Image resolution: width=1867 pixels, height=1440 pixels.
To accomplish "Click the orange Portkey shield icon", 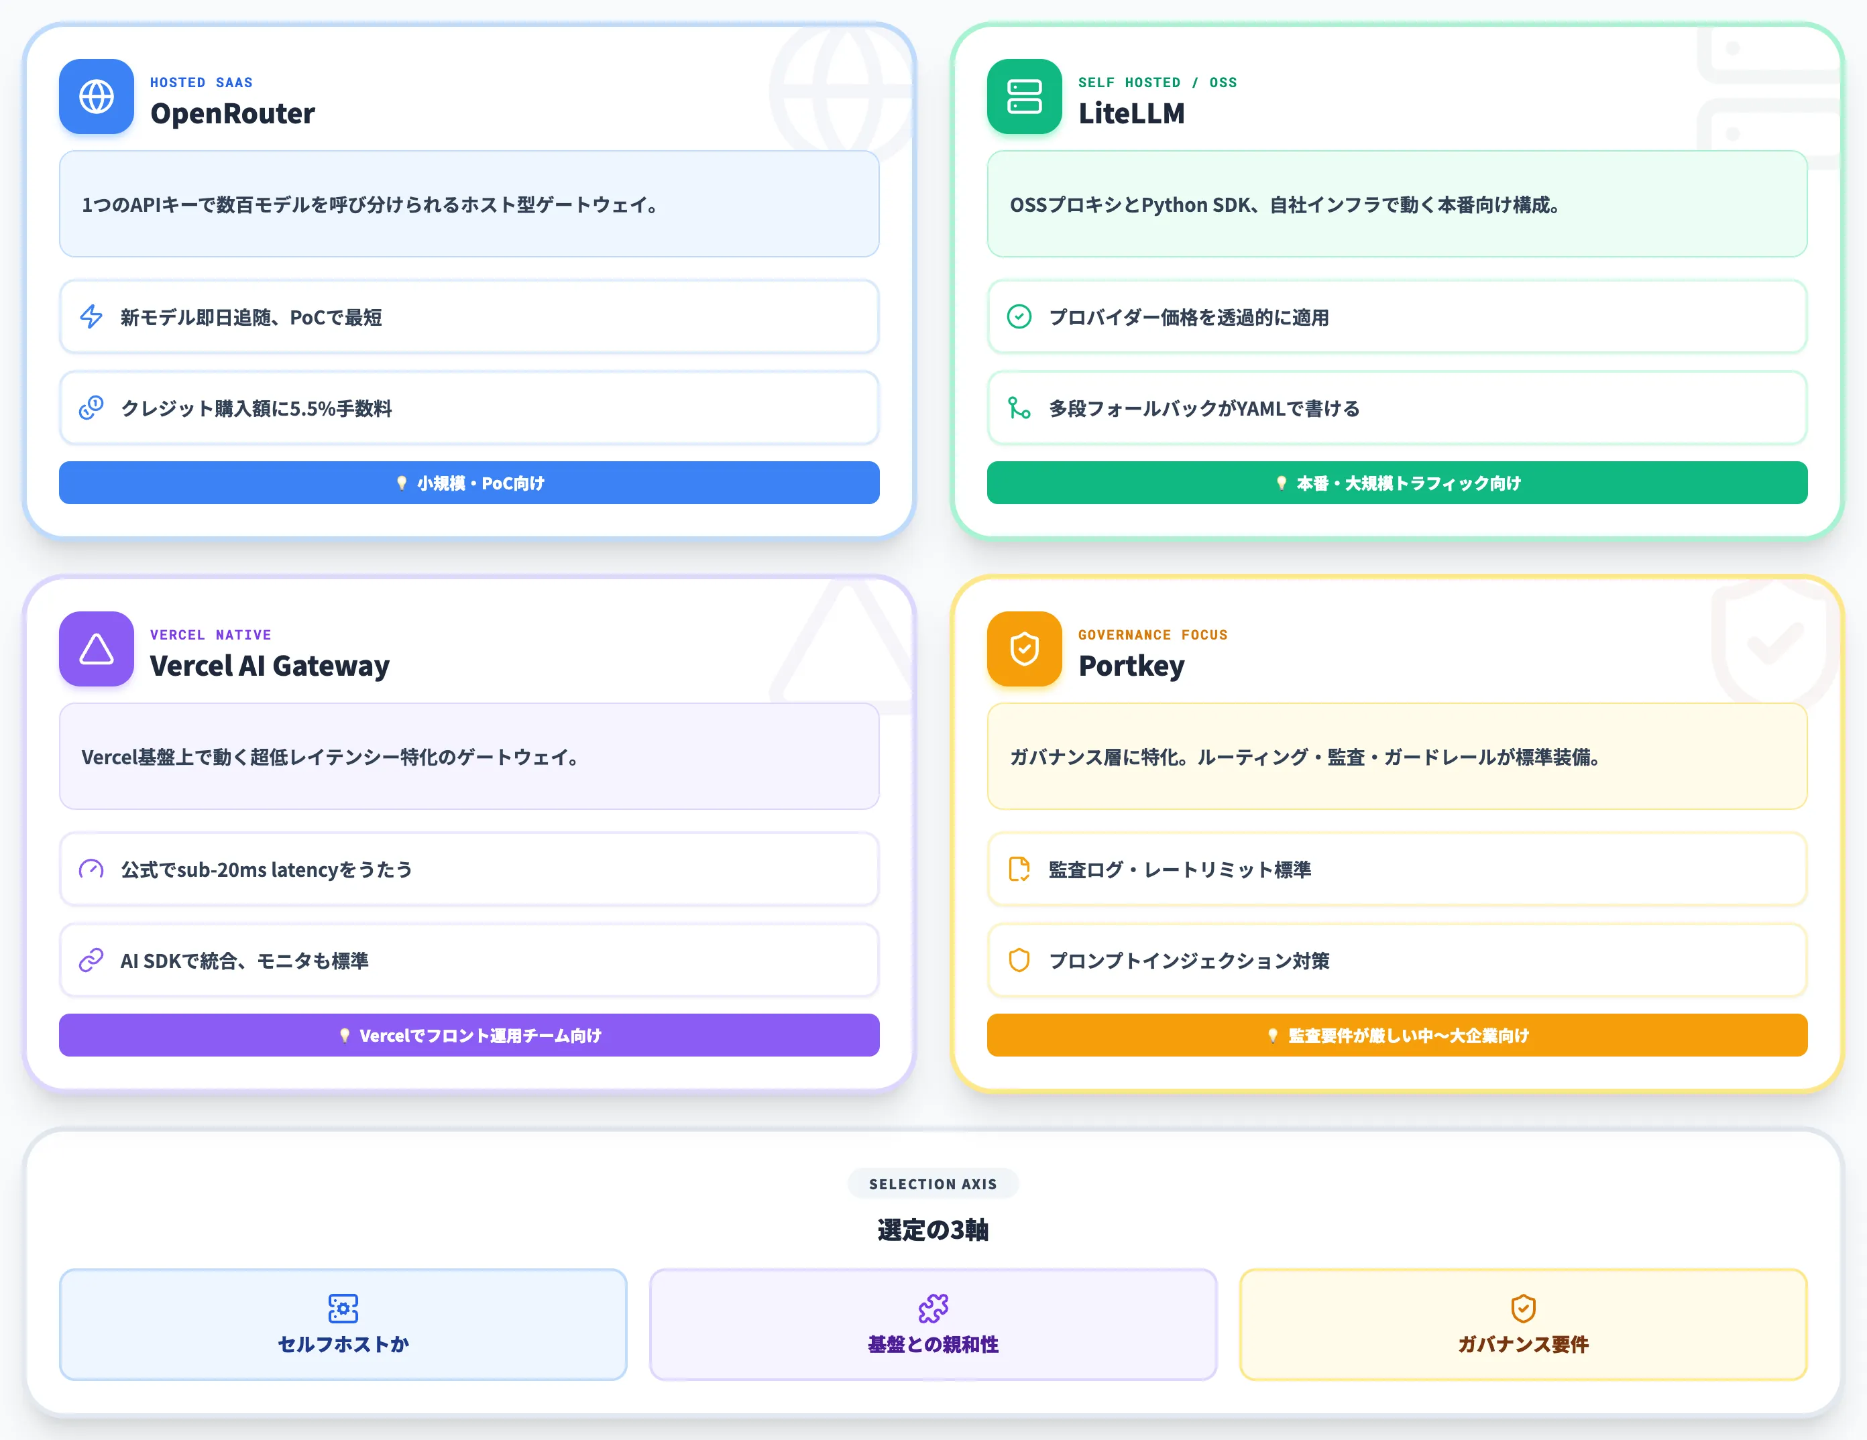I will coord(1024,649).
